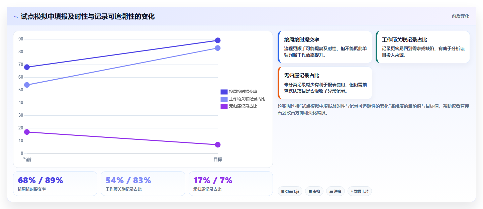Select the 按周按时提交率 current data point at 68

[27, 67]
